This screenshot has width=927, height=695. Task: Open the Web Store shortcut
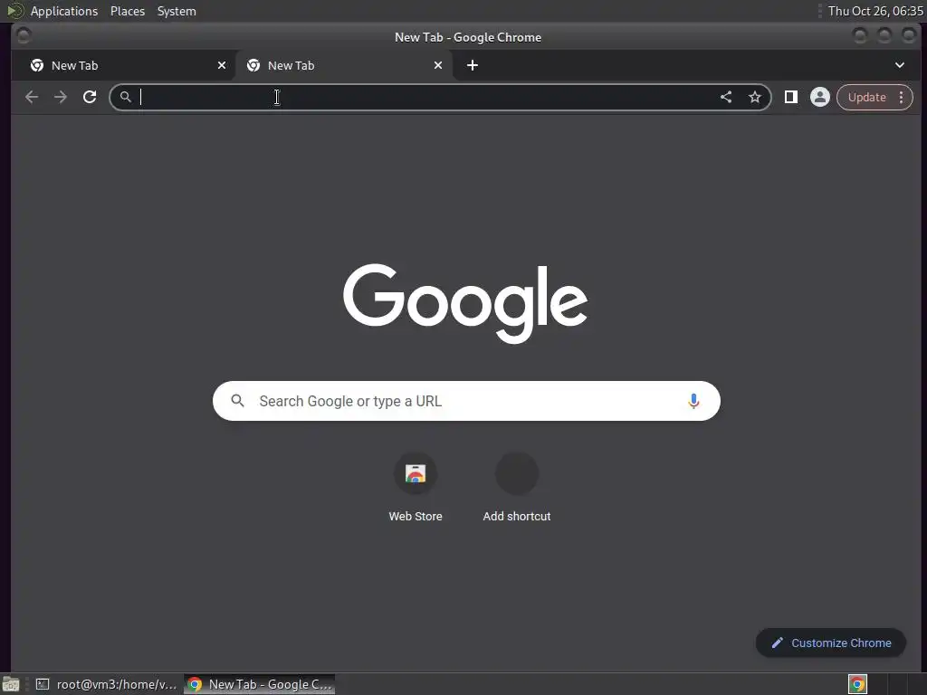(x=415, y=488)
